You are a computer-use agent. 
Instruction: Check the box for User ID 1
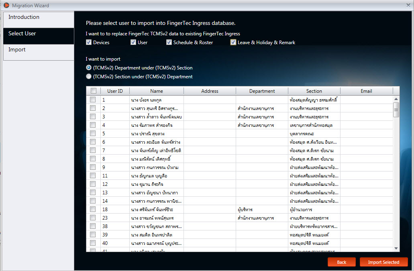point(93,100)
